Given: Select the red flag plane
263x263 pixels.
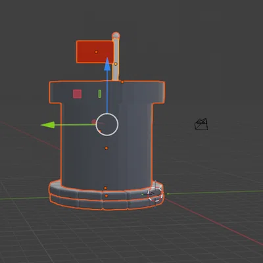Looking at the screenshot, I should [95, 52].
